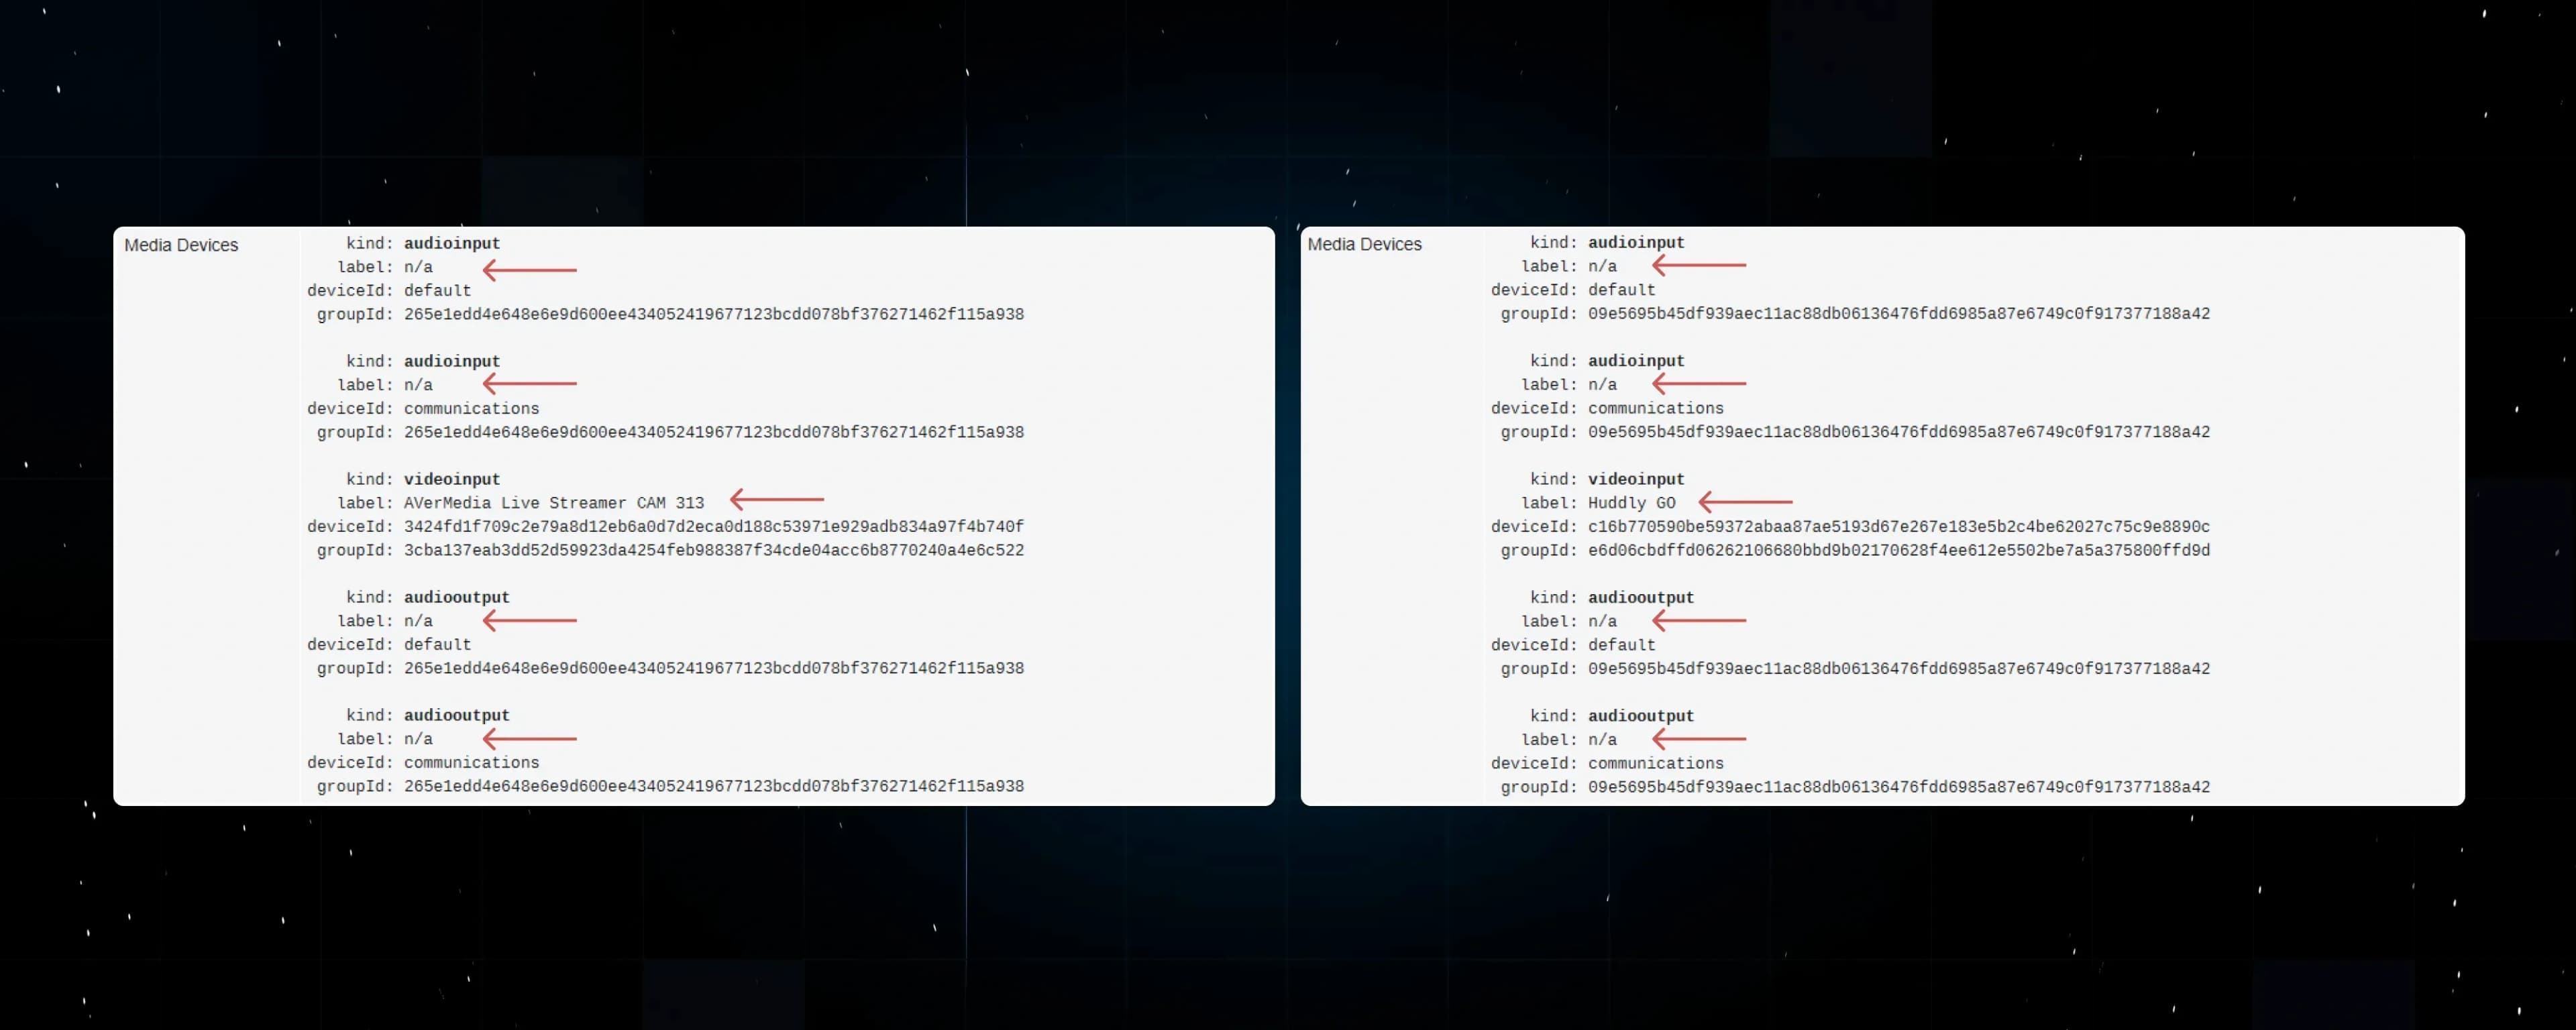Click red arrow beside AVerMedia Live Streamer label

click(x=777, y=499)
